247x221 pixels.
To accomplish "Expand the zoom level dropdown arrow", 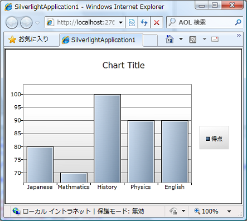I will [229, 212].
